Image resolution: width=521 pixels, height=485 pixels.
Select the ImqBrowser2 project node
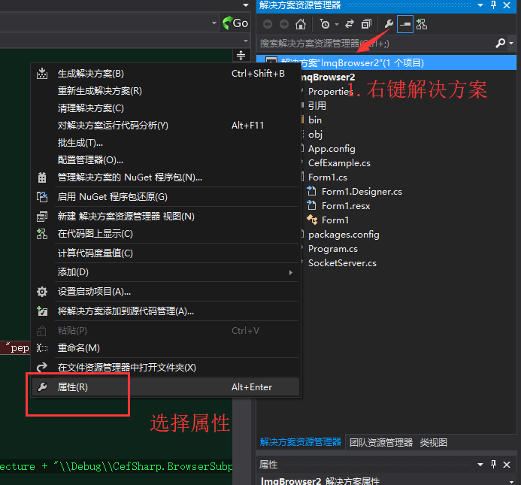[327, 77]
